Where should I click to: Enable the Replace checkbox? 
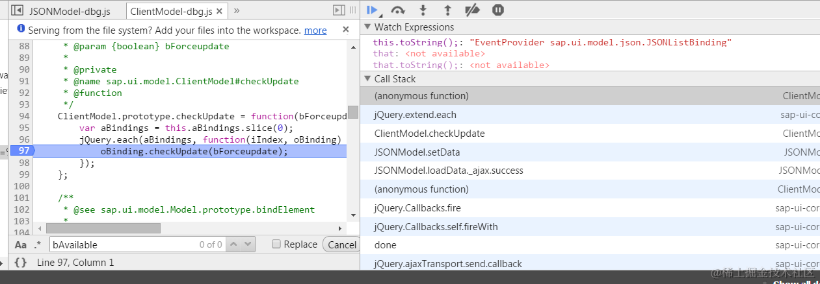[276, 244]
